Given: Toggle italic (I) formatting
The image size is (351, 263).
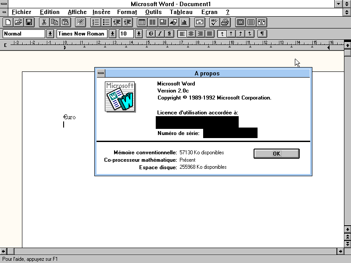Looking at the screenshot, I should point(160,34).
